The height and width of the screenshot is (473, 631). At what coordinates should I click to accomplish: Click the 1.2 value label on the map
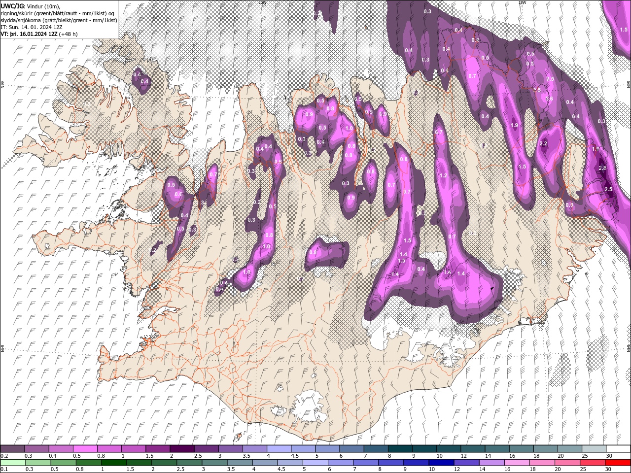443,176
